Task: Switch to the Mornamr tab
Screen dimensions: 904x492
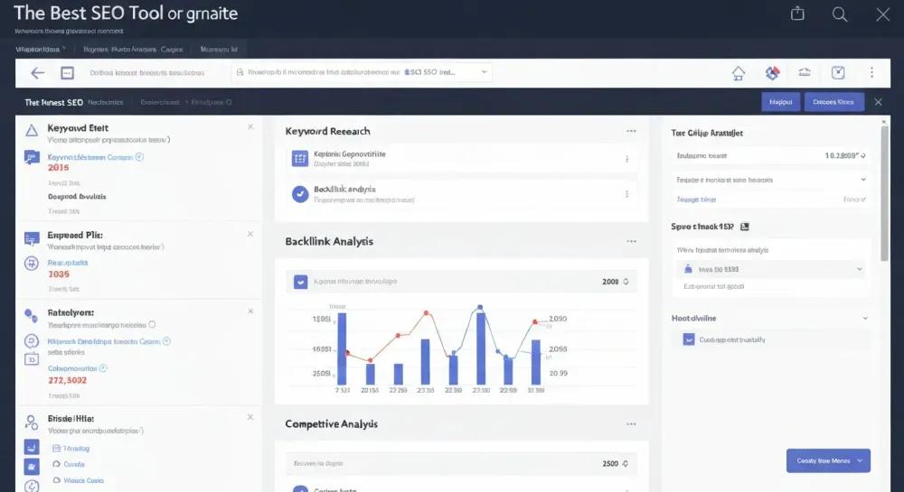Action: (219, 50)
